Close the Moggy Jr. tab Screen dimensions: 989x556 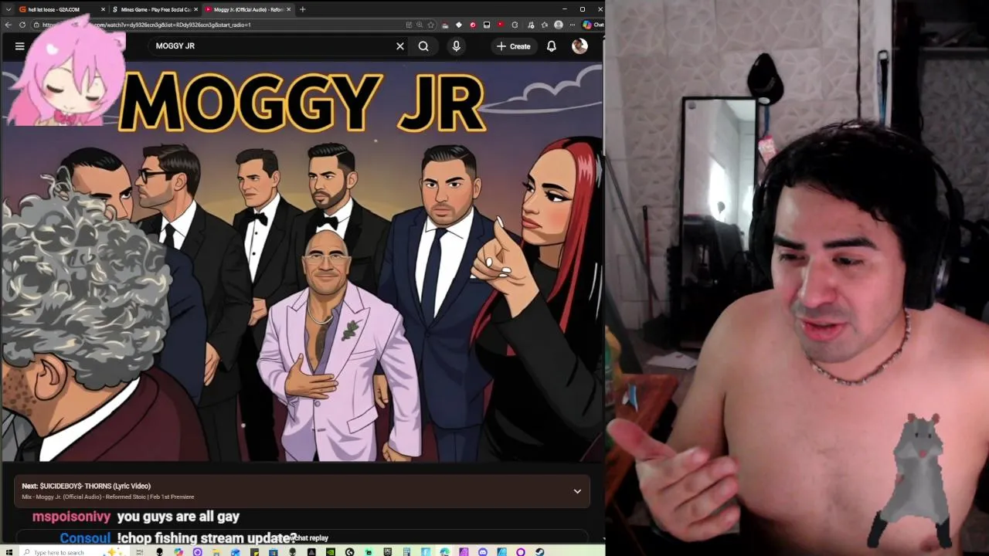[288, 9]
